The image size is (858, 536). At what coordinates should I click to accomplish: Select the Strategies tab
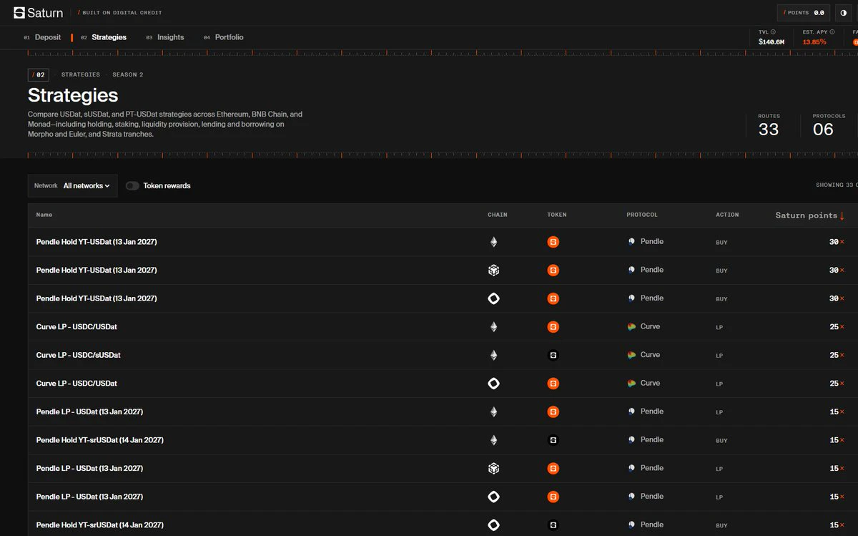[x=104, y=37]
